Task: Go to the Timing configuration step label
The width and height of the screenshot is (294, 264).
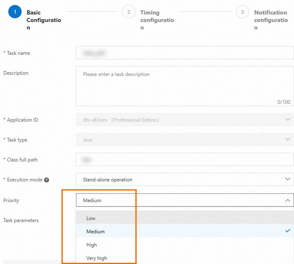Action: 157,20
